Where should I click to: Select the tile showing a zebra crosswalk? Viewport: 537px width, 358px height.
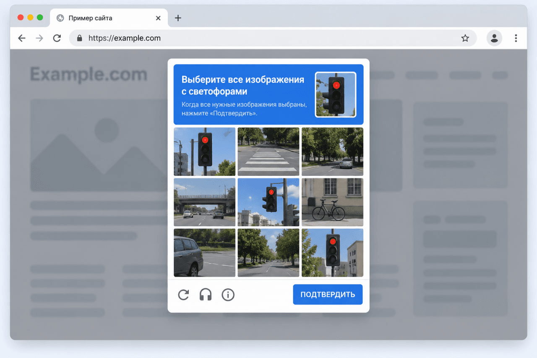tap(268, 152)
